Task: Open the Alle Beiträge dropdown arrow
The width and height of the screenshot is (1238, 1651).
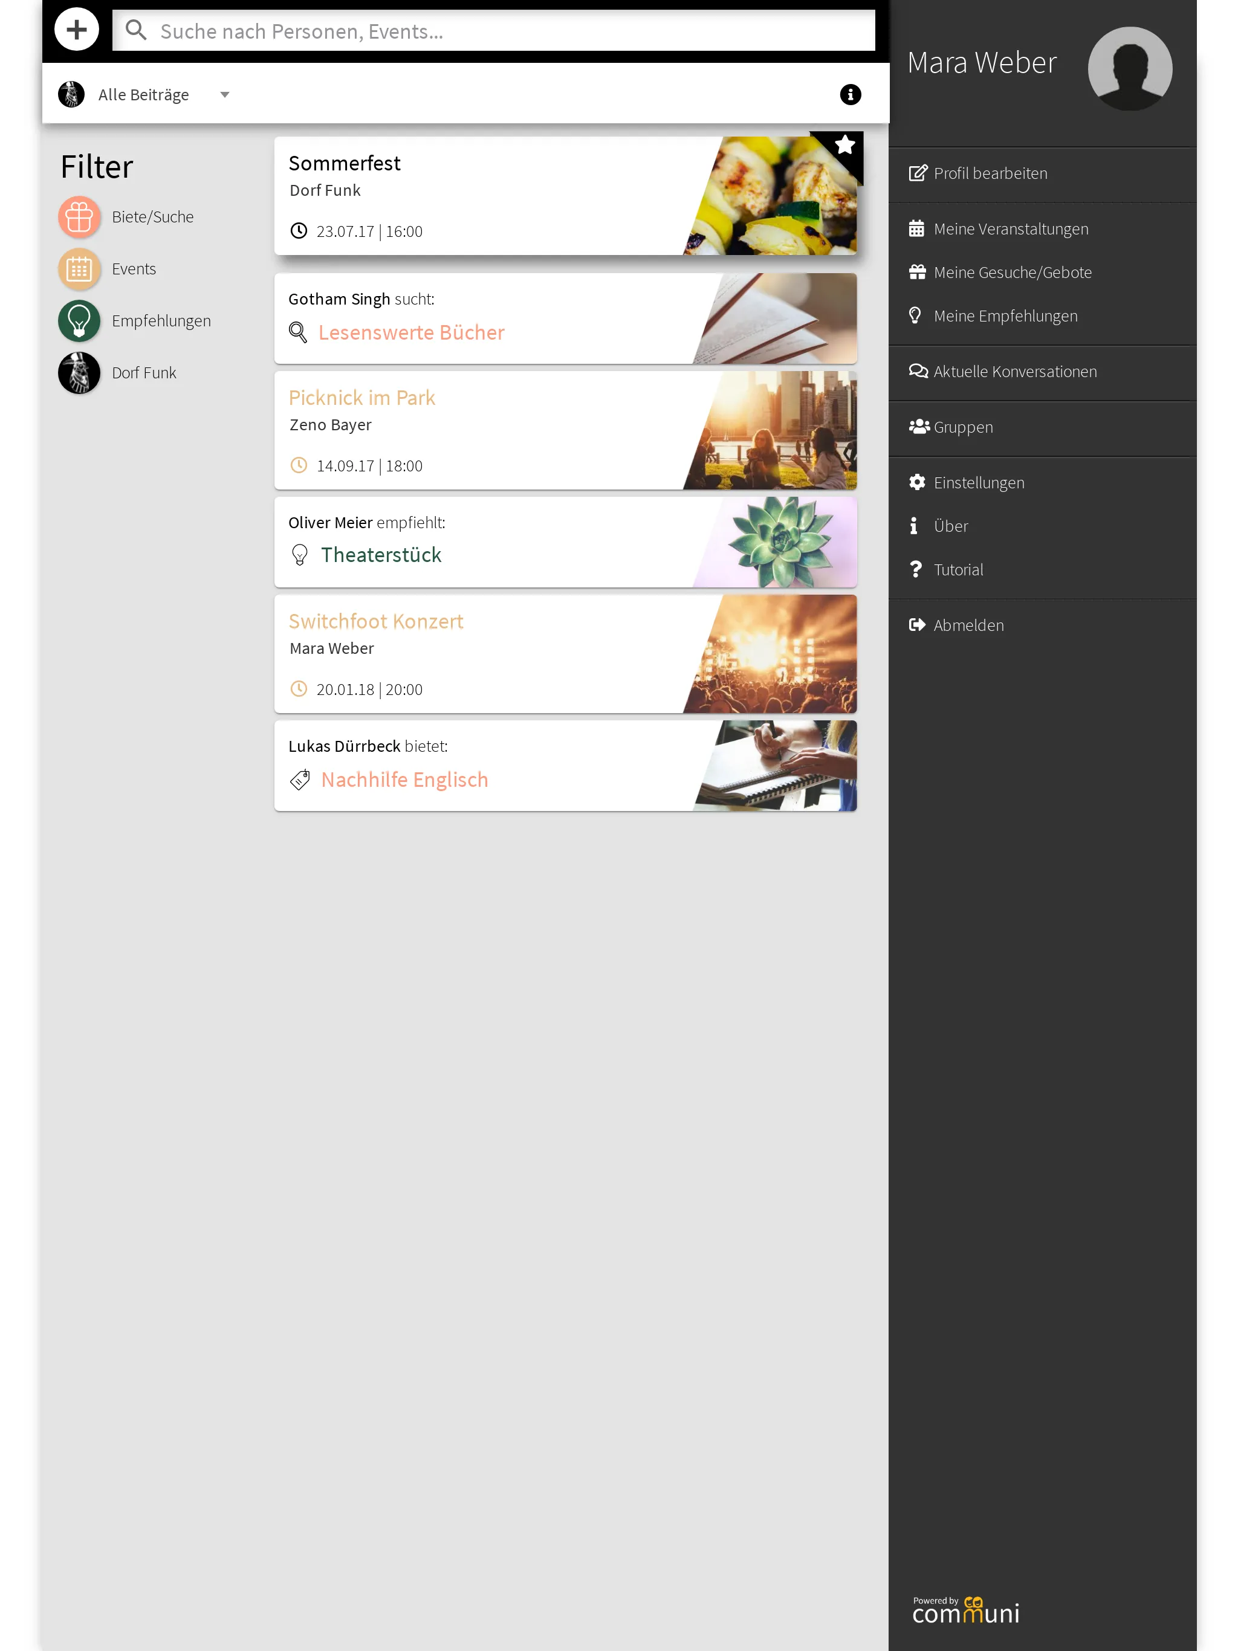Action: tap(225, 95)
